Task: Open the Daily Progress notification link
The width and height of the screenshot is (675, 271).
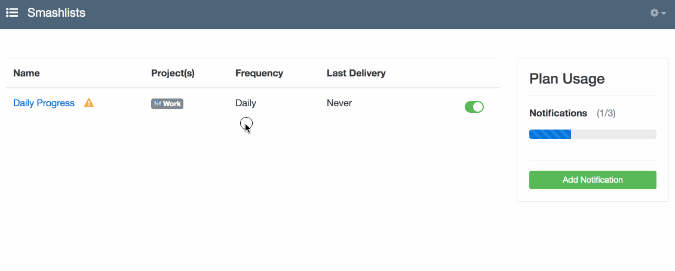Action: [44, 103]
